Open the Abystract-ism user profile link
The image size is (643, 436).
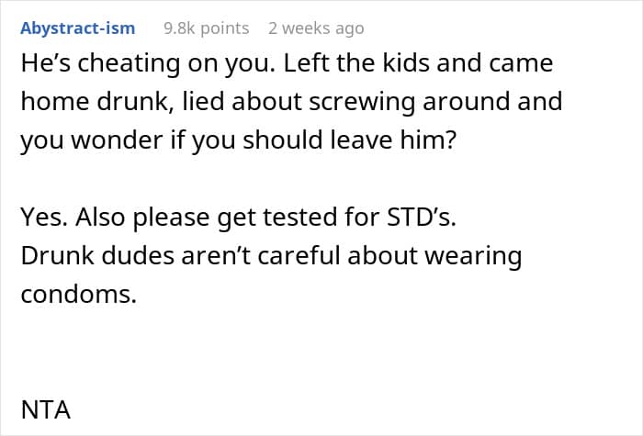pos(77,28)
